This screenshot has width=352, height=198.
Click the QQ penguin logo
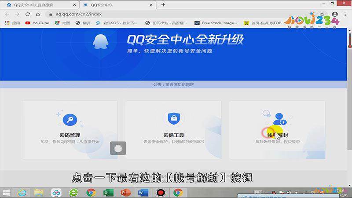pyautogui.click(x=100, y=42)
